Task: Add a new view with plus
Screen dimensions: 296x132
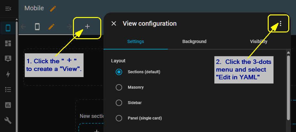Action: point(87,26)
